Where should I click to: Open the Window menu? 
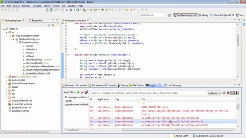(x=72, y=6)
